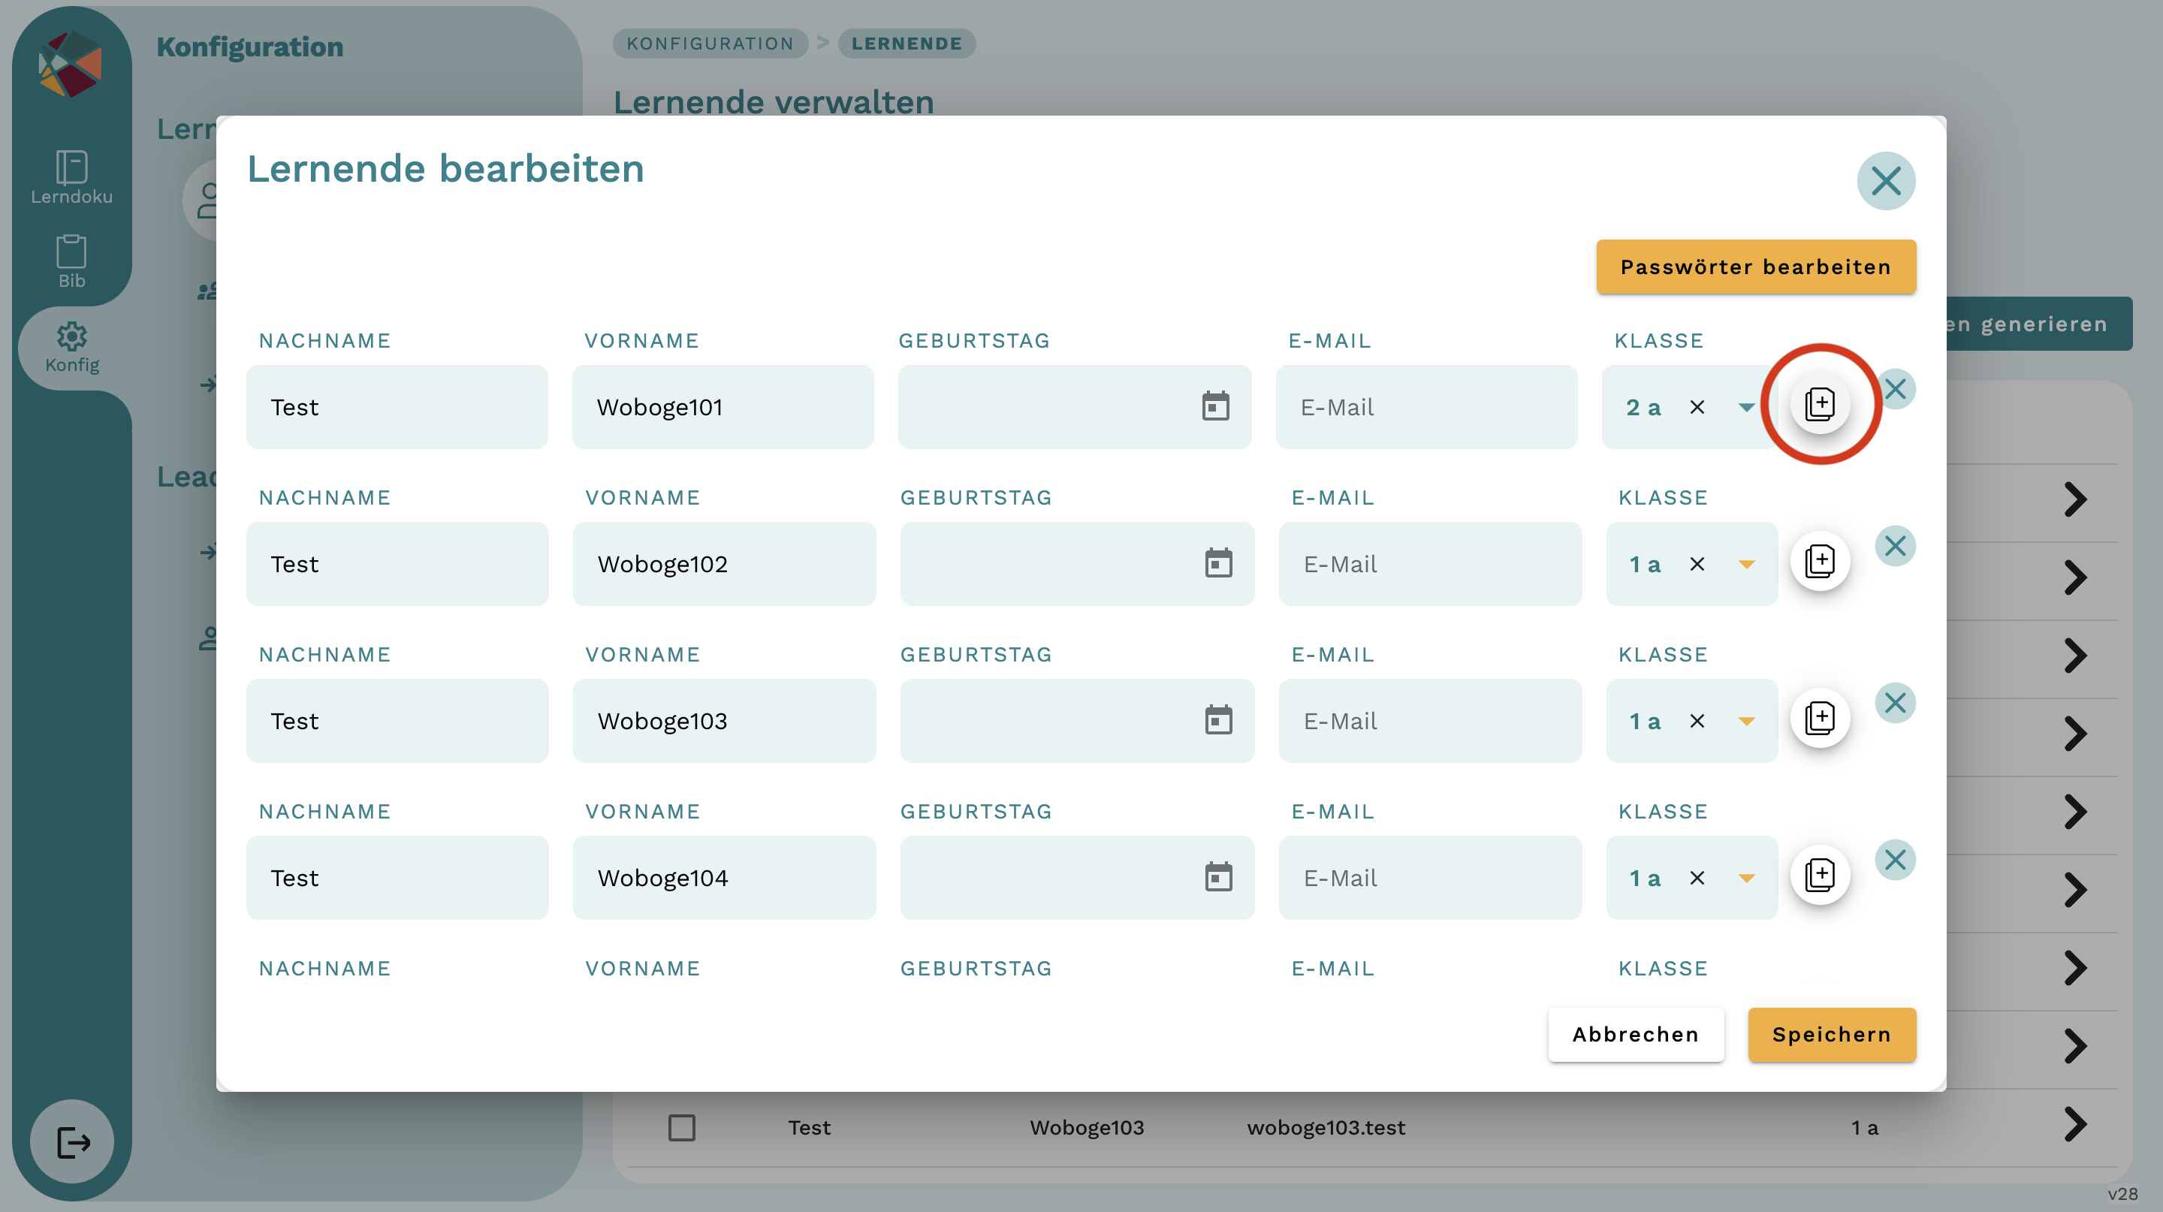Open the Klasse dropdown for Woboge101

pyautogui.click(x=1746, y=408)
